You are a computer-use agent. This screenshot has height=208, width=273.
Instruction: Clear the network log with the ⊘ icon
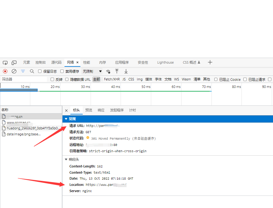click(x=14, y=71)
